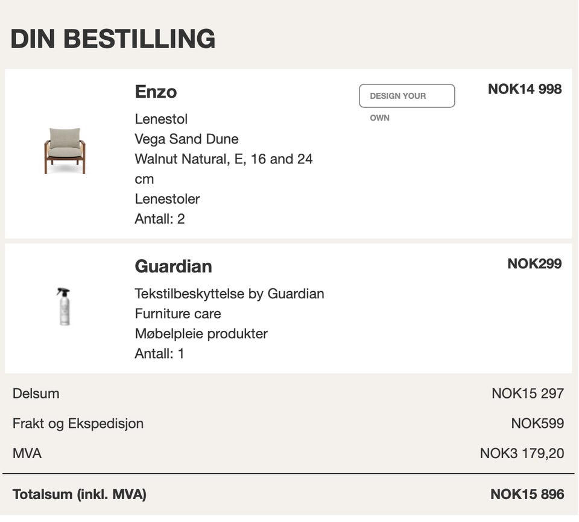This screenshot has height=522, width=579.
Task: Open the Enzo product title
Action: [x=156, y=92]
